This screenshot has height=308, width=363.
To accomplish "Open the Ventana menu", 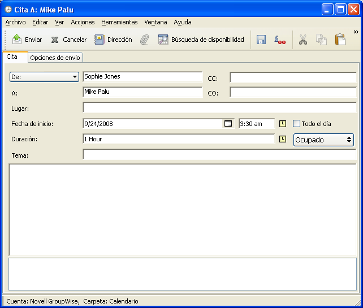I will (x=155, y=22).
